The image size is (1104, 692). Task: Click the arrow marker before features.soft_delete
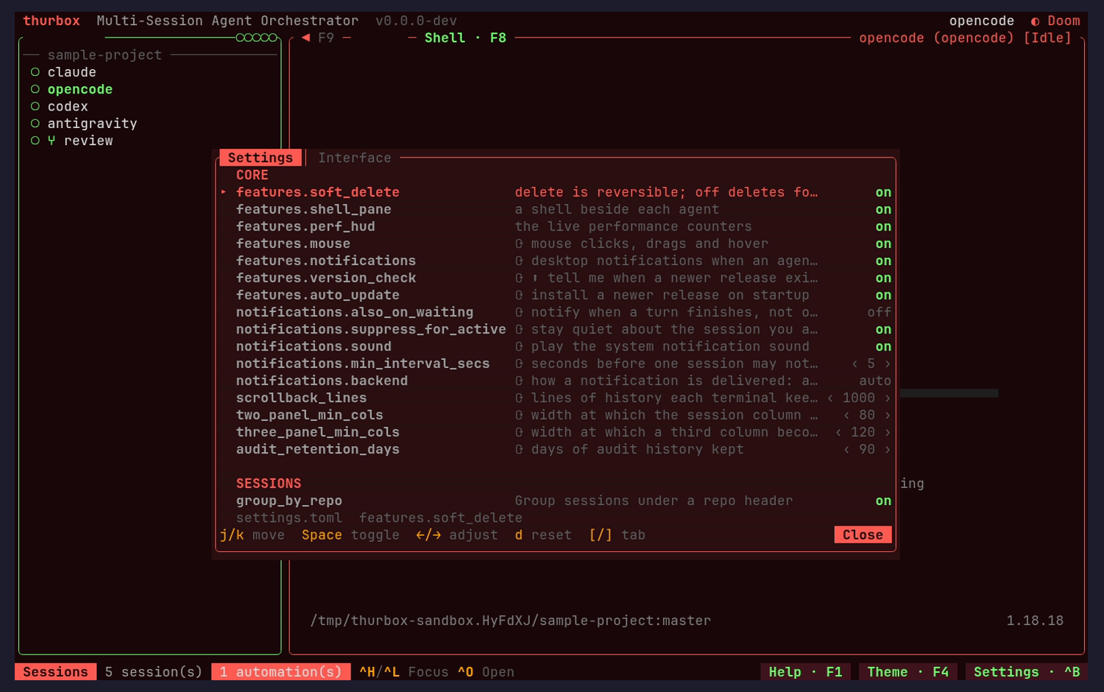click(x=224, y=192)
